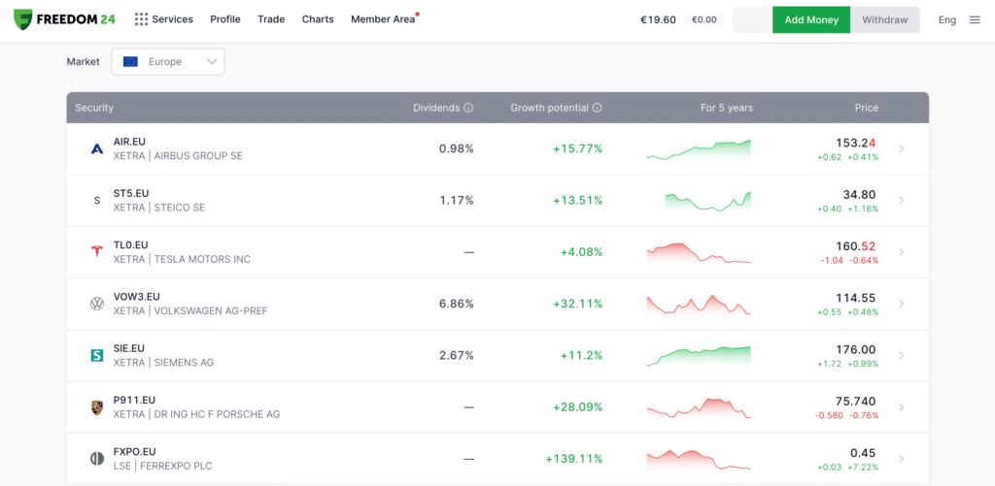Open the hamburger menu icon

click(975, 19)
